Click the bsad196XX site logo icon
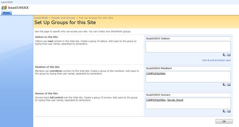 4,8
